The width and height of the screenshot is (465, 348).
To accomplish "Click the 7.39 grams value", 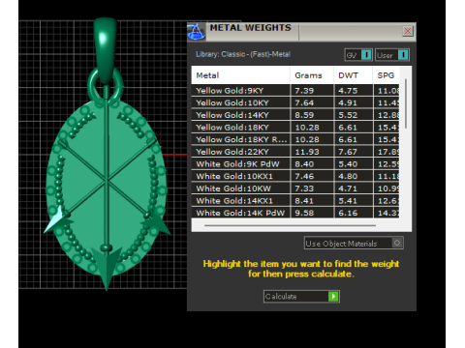I will point(304,91).
